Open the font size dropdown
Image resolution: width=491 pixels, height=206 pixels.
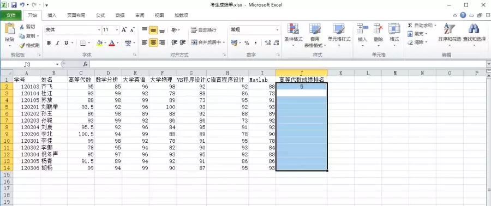(x=117, y=30)
